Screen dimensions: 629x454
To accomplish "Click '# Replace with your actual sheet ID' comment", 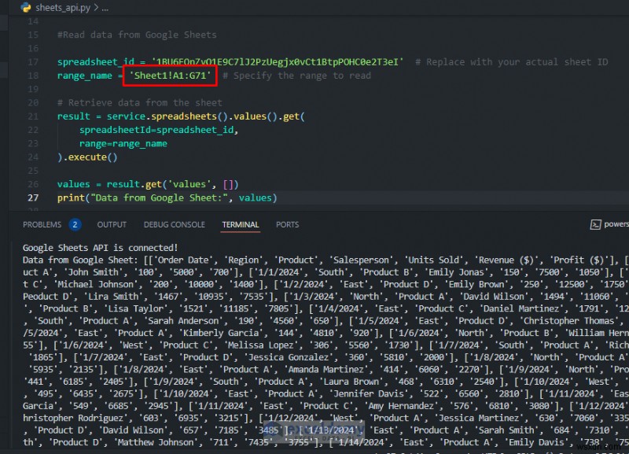I will [x=512, y=62].
